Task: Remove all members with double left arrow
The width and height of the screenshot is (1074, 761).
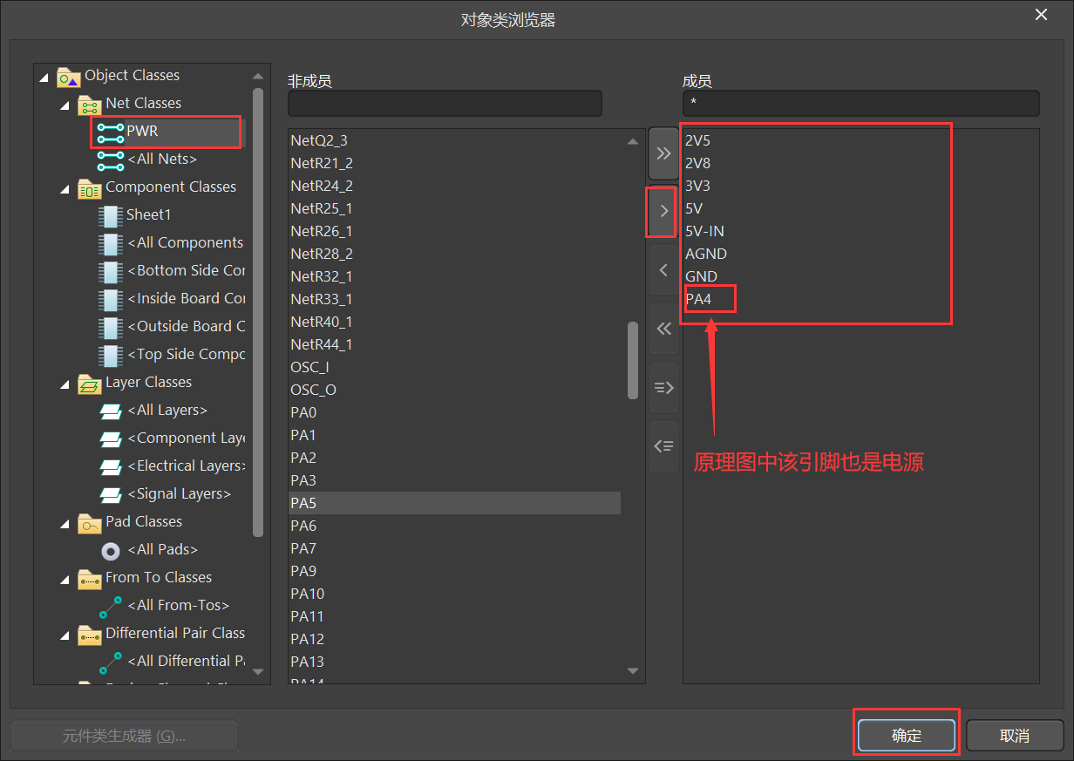Action: pos(663,329)
